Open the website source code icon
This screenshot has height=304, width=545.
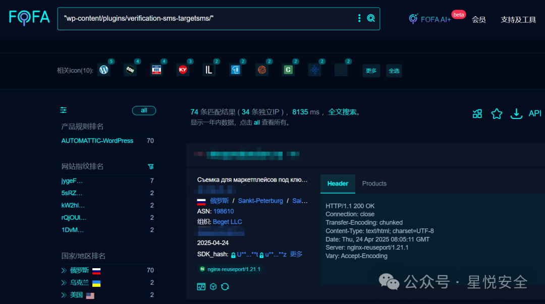point(201,287)
